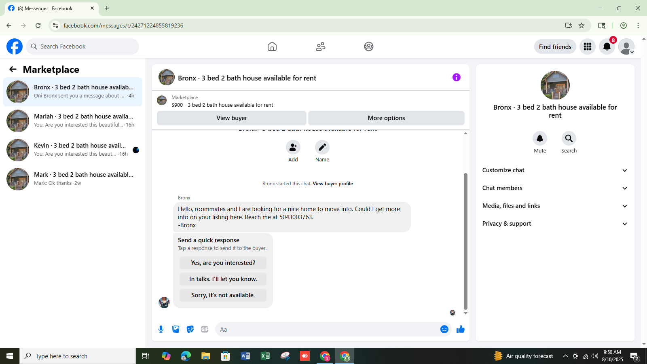Go to Home feed icon
Viewport: 647px width, 364px height.
click(272, 47)
